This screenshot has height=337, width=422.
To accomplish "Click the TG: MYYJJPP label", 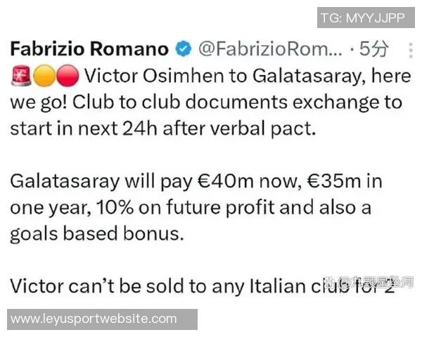I will pyautogui.click(x=362, y=18).
